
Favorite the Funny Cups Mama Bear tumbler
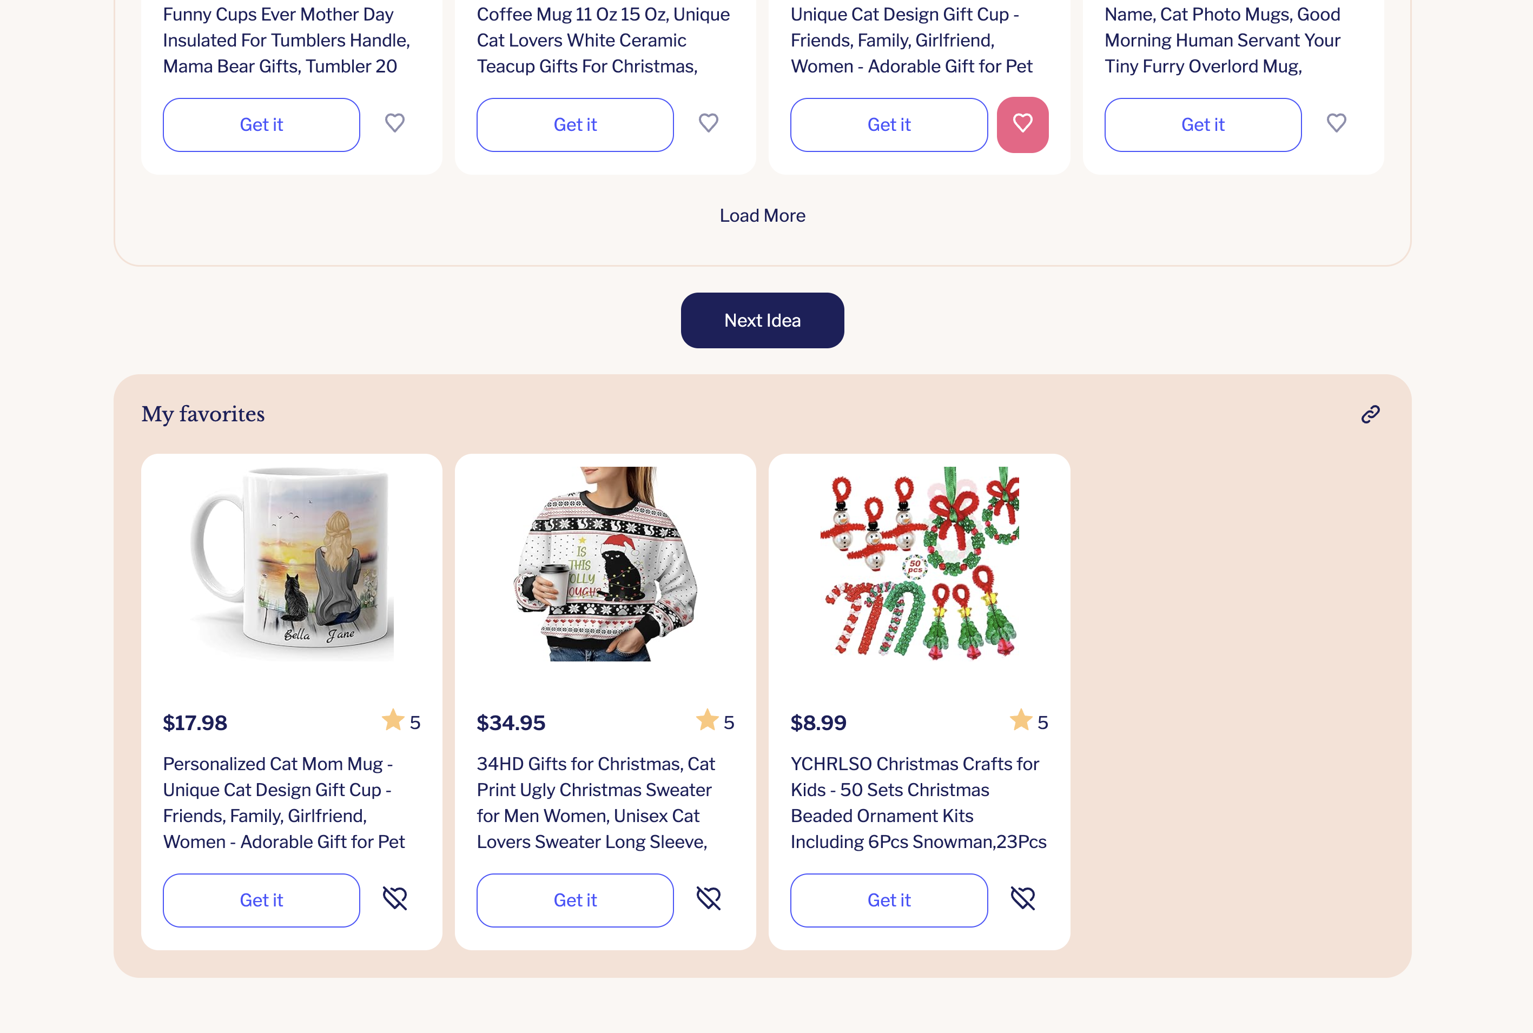click(x=395, y=123)
